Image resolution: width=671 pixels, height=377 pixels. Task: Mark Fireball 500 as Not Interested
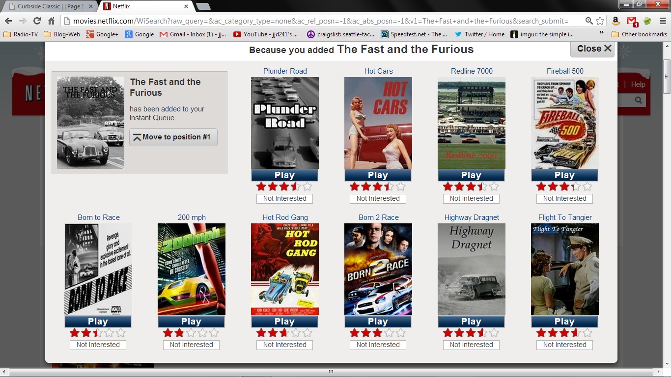coord(564,198)
